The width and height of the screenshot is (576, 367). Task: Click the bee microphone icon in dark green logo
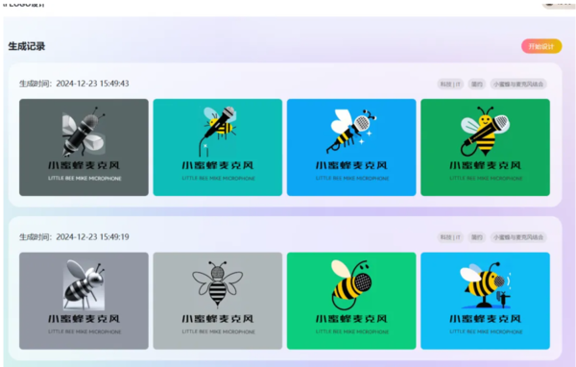click(x=485, y=131)
